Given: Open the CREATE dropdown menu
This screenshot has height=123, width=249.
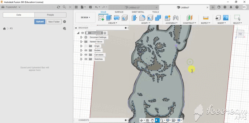Looking at the screenshot, I should 113,23.
